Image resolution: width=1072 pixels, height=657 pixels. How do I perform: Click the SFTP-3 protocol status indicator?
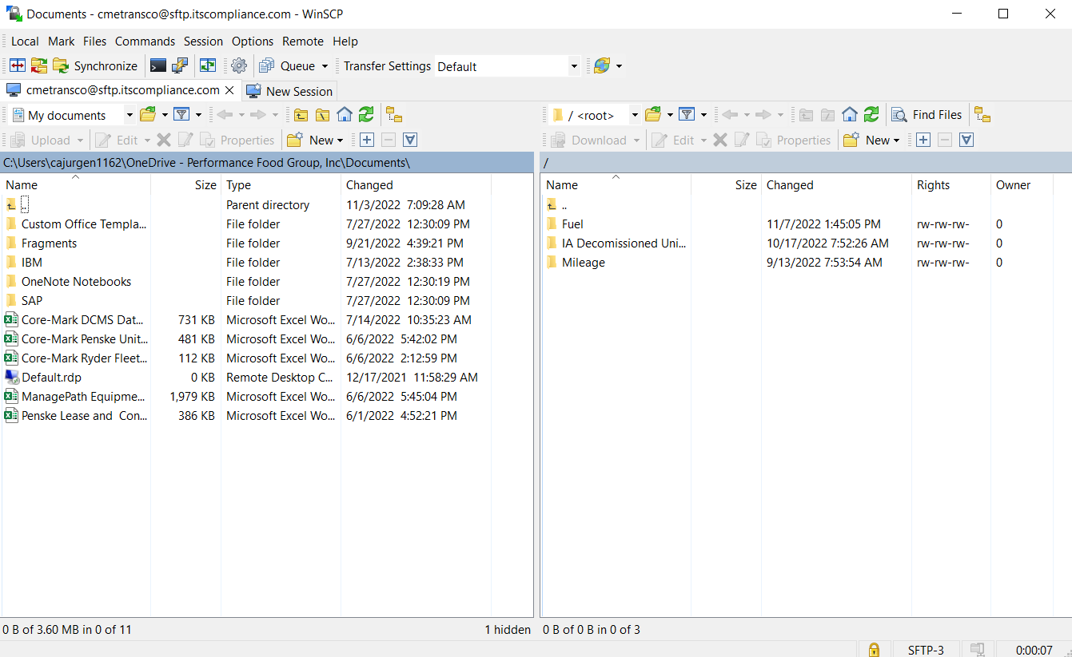pyautogui.click(x=926, y=650)
